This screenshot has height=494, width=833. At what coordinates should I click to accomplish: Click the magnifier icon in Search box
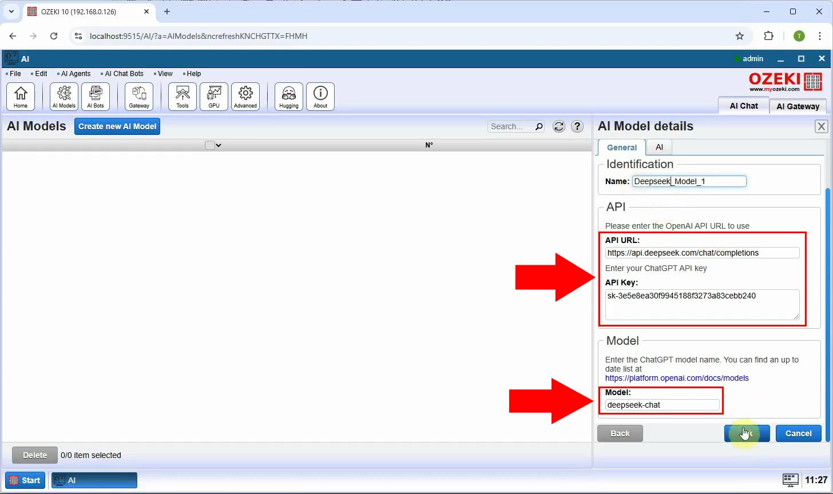539,126
